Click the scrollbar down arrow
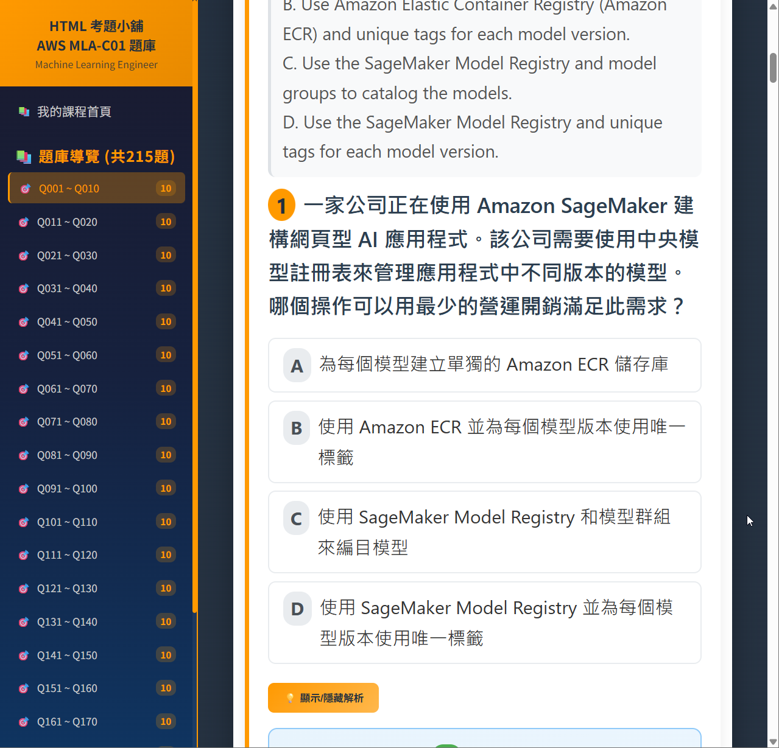 point(773,742)
